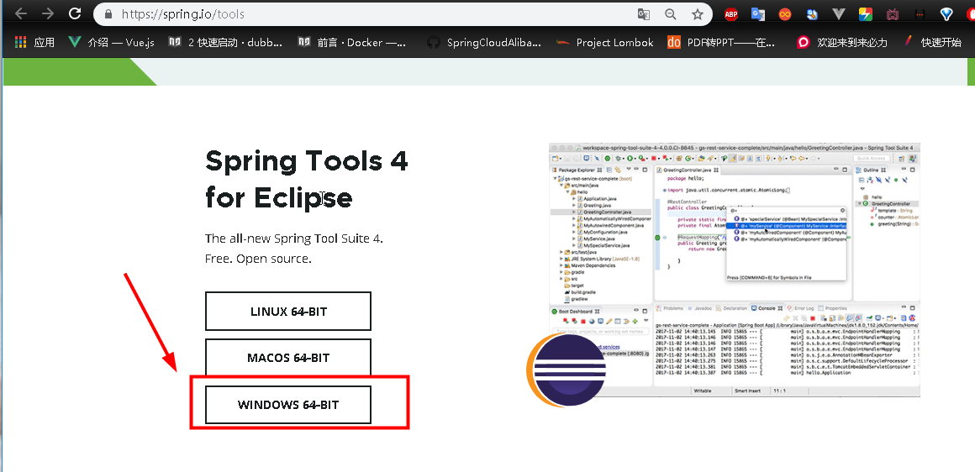Click the 'Free. Open source.' text

tap(258, 259)
